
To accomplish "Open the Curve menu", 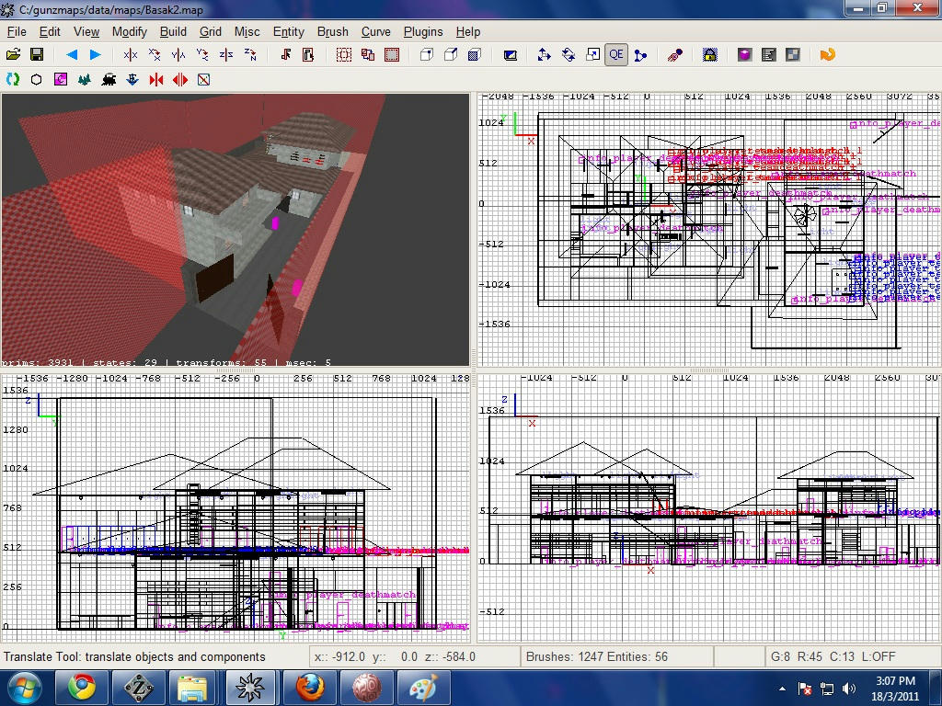I will pos(375,31).
